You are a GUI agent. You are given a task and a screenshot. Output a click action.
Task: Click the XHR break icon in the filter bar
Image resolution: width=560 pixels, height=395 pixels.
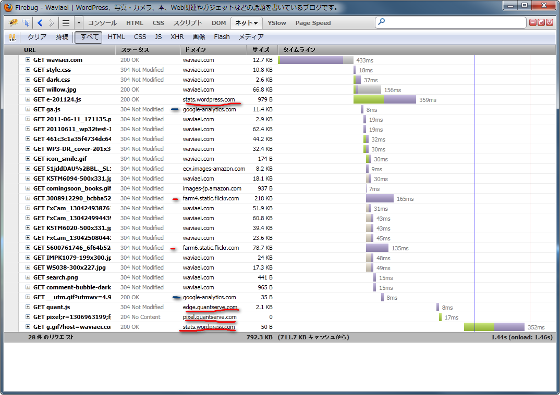coord(13,37)
